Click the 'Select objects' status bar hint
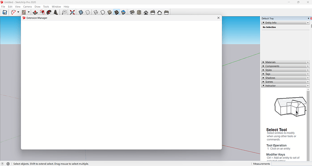Image resolution: width=312 pixels, height=166 pixels. coord(51,164)
